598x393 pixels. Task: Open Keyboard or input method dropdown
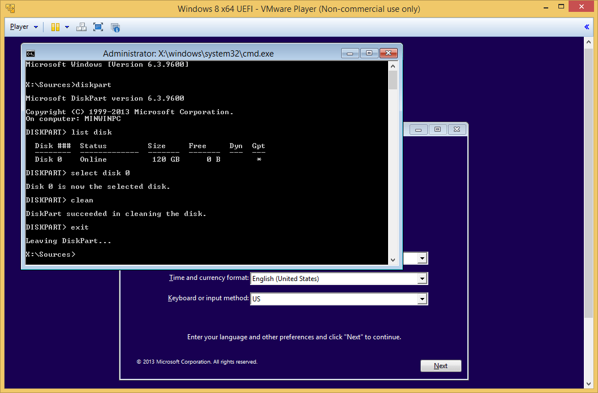[422, 299]
